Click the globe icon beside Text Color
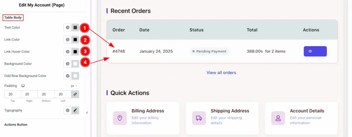This screenshot has height=137, width=352. point(68,27)
